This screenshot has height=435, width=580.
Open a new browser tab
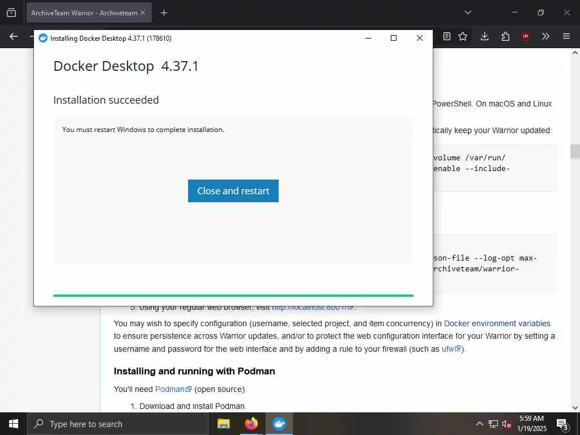click(164, 13)
